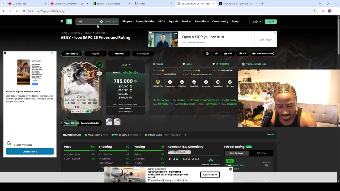
Task: Close the Qatar Executive bottom ad
Action: pyautogui.click(x=230, y=169)
